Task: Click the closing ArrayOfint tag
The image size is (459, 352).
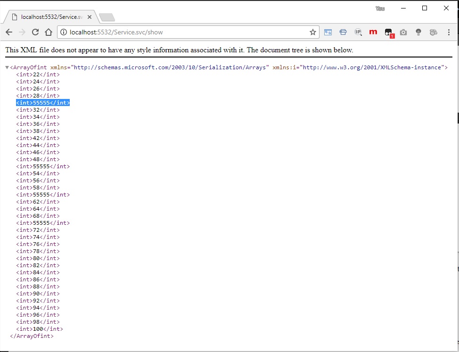Action: 32,336
